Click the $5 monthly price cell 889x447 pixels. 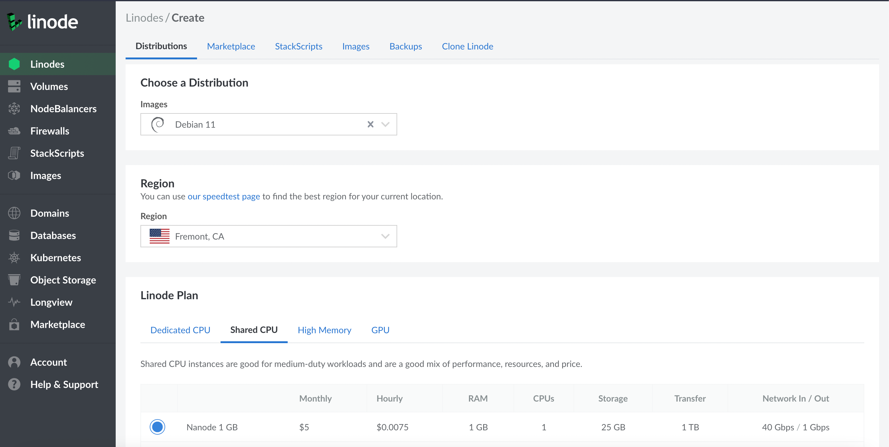(x=304, y=427)
